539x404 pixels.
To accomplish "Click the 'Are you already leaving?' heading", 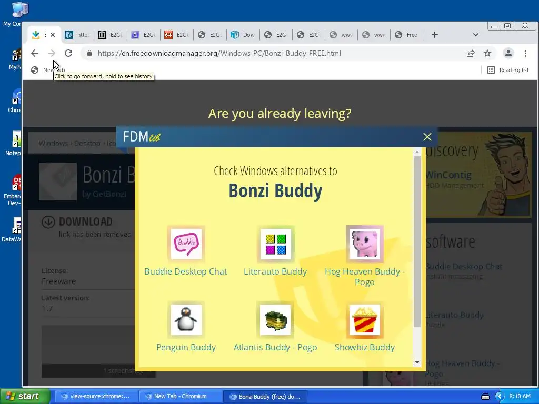I will (280, 114).
